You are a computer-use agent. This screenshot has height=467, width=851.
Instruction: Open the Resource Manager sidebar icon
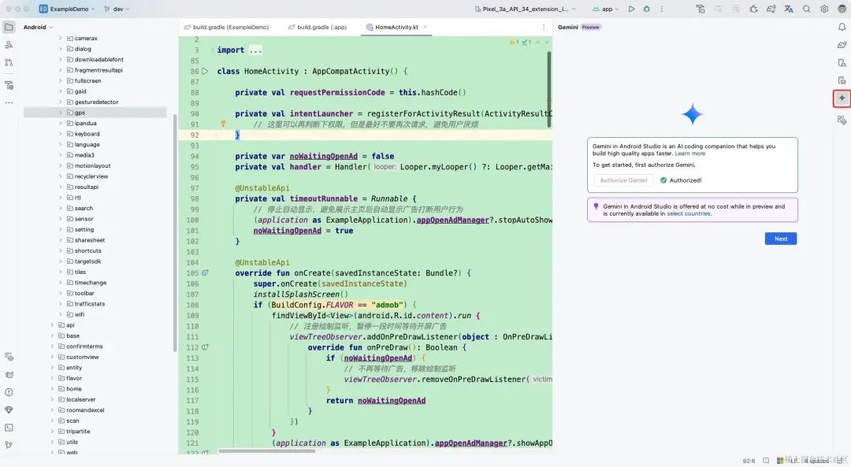pos(9,45)
